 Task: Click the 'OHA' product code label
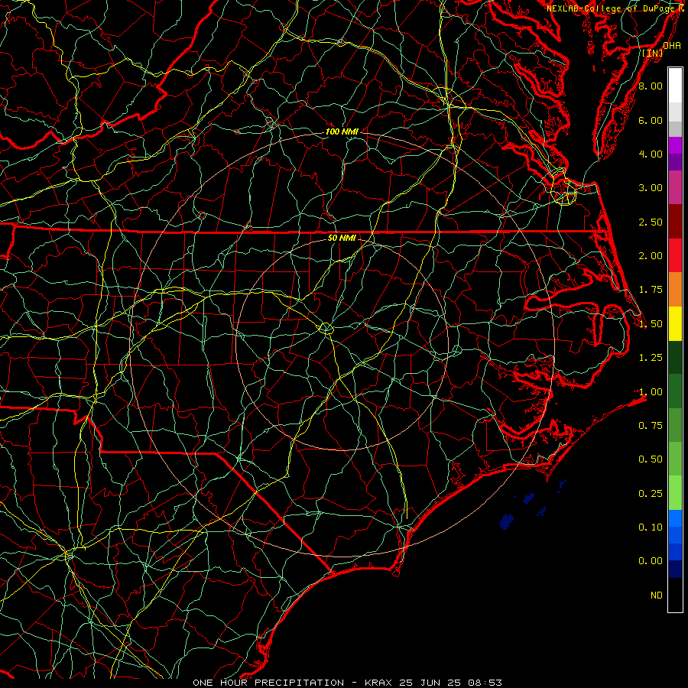click(x=672, y=45)
